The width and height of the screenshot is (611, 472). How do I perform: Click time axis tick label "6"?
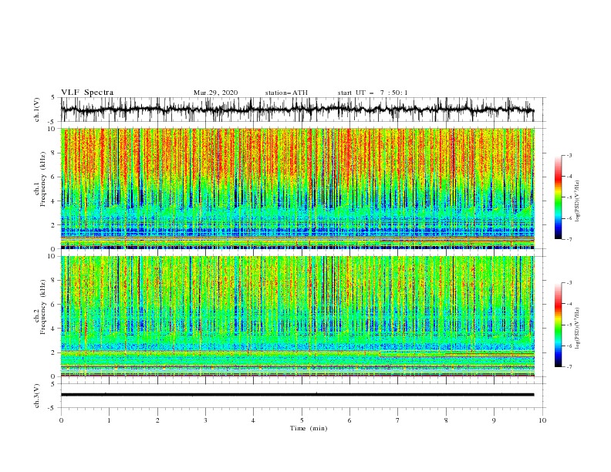pyautogui.click(x=349, y=420)
